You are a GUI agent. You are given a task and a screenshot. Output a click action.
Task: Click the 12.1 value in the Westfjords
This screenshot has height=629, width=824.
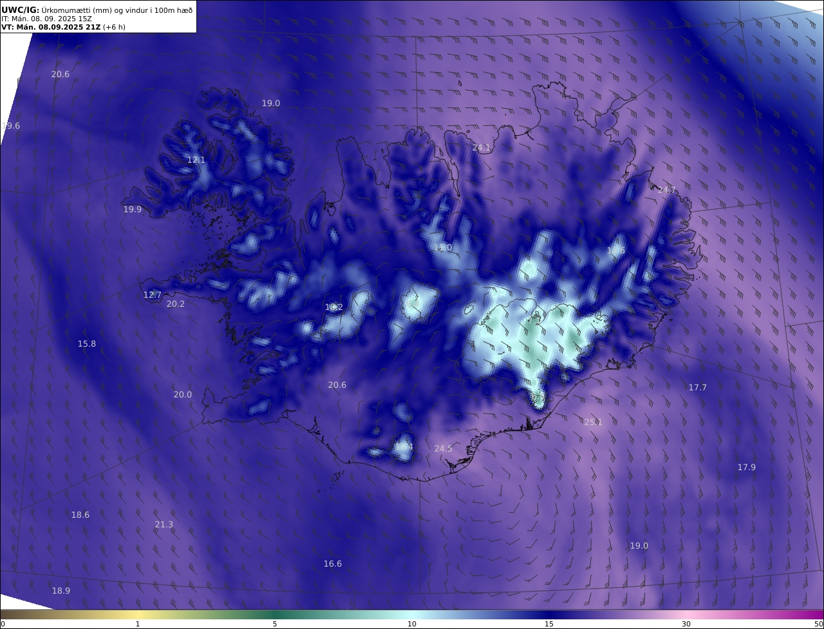point(196,160)
